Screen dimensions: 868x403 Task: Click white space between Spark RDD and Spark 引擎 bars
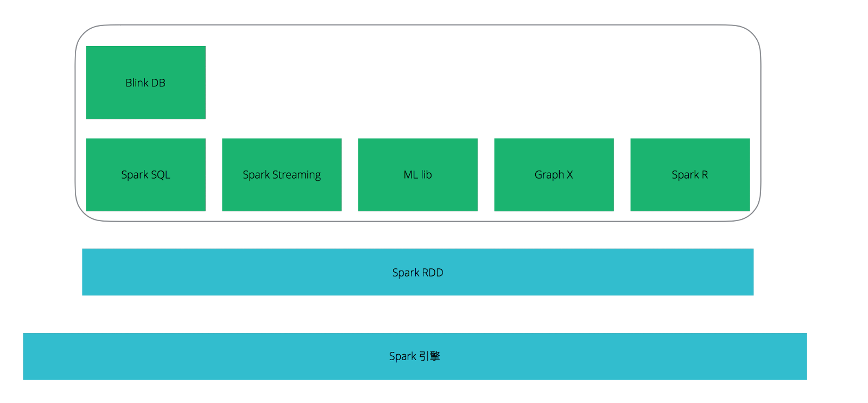coord(417,314)
